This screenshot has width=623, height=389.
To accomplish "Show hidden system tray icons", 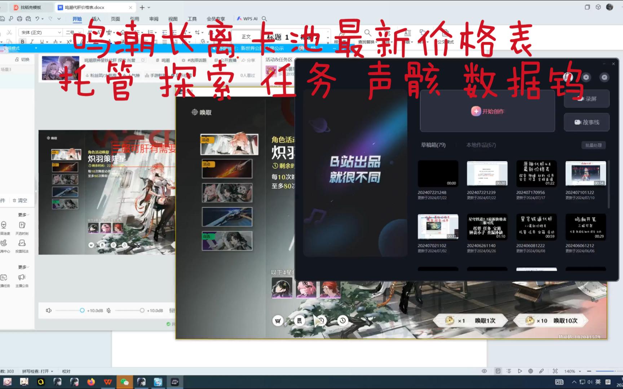I will coord(574,382).
